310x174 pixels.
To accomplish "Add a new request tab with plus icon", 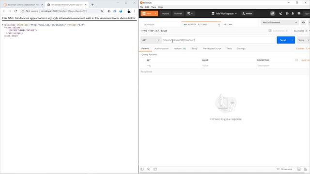I will tap(225, 25).
